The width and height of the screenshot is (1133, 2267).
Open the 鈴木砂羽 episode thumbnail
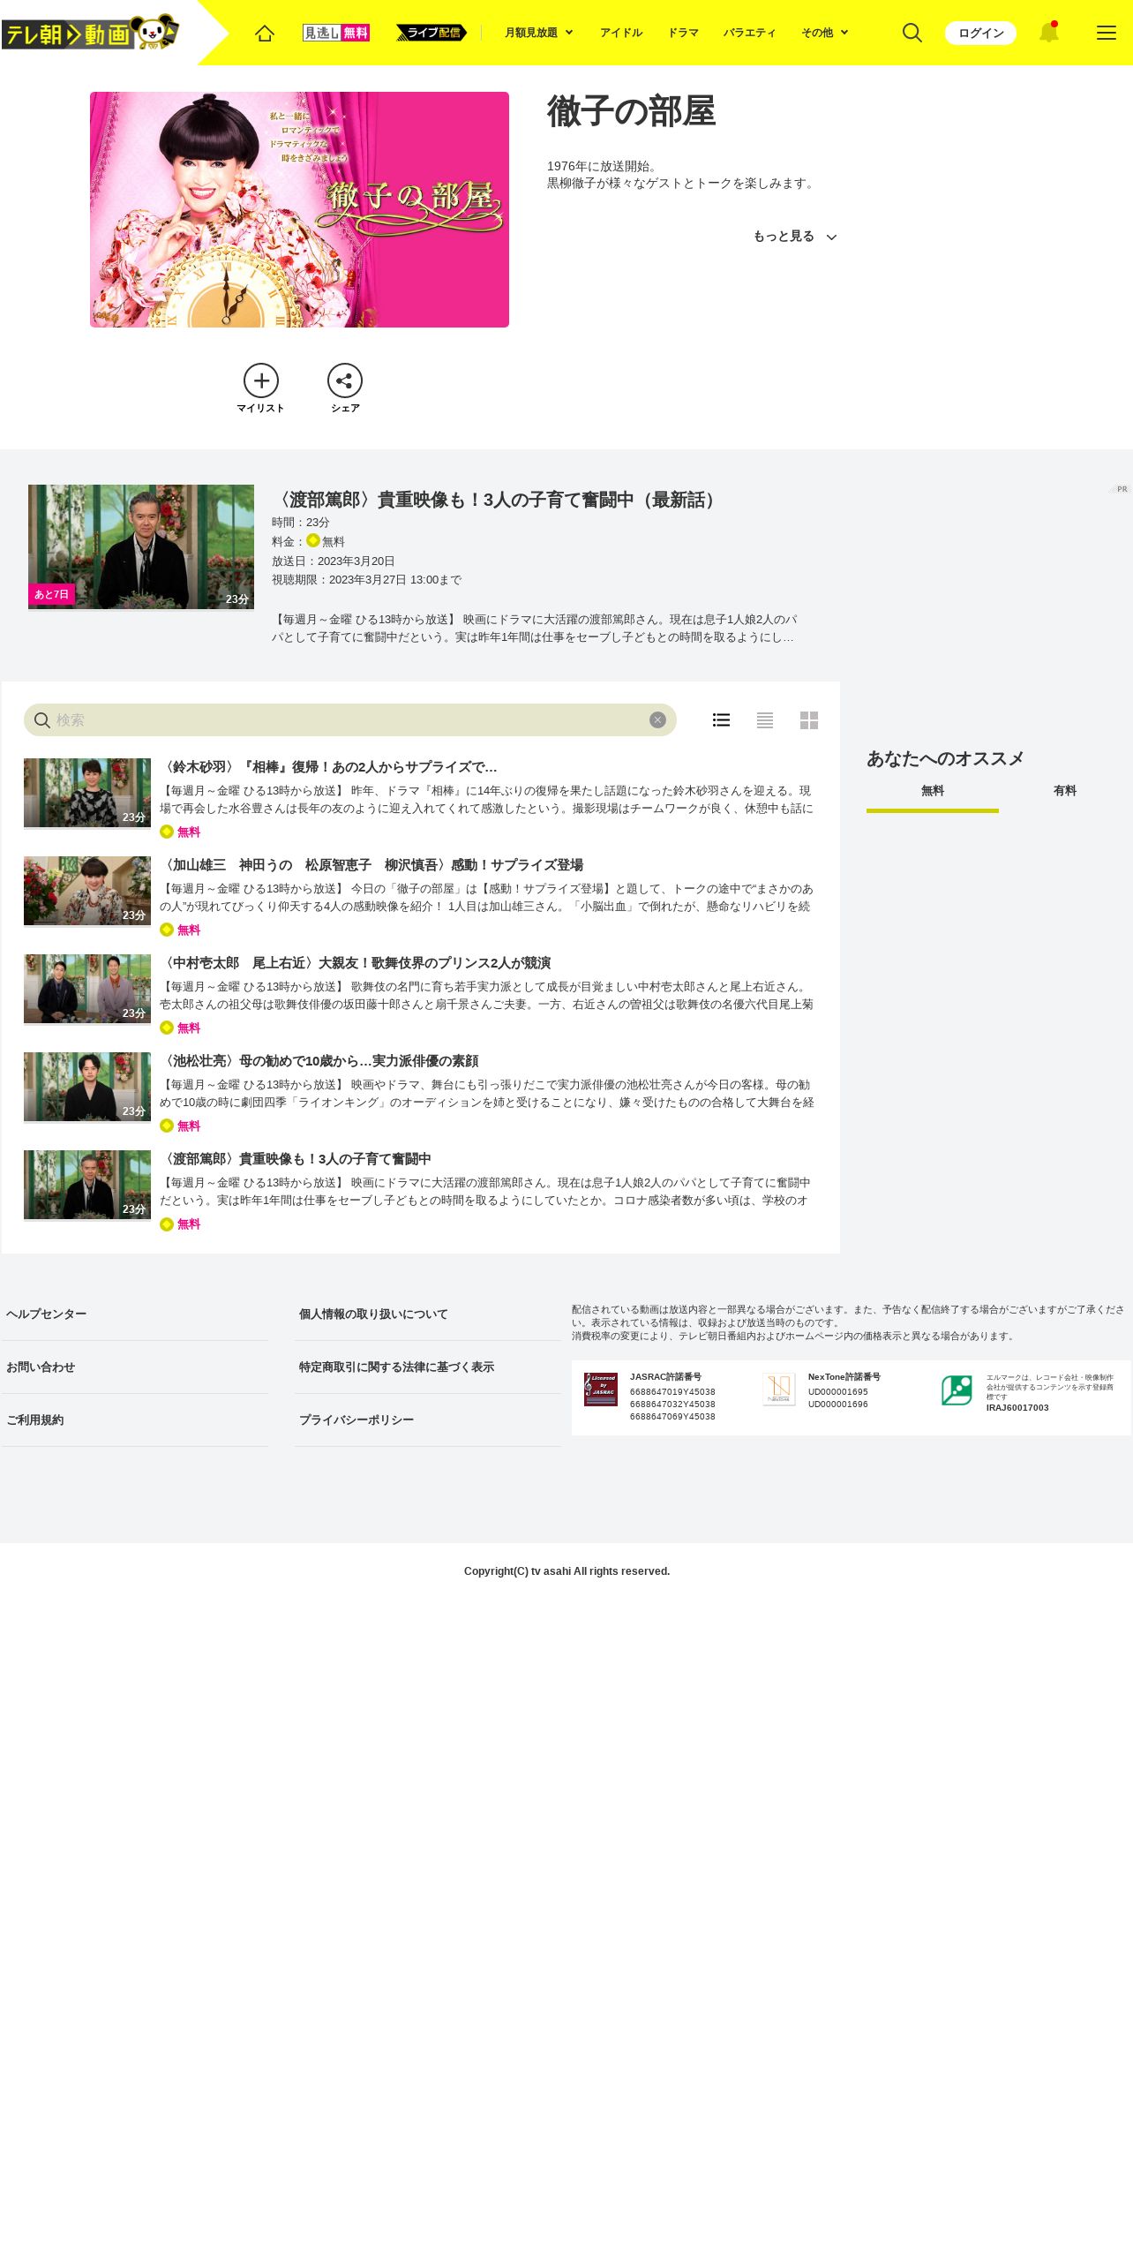pos(87,793)
